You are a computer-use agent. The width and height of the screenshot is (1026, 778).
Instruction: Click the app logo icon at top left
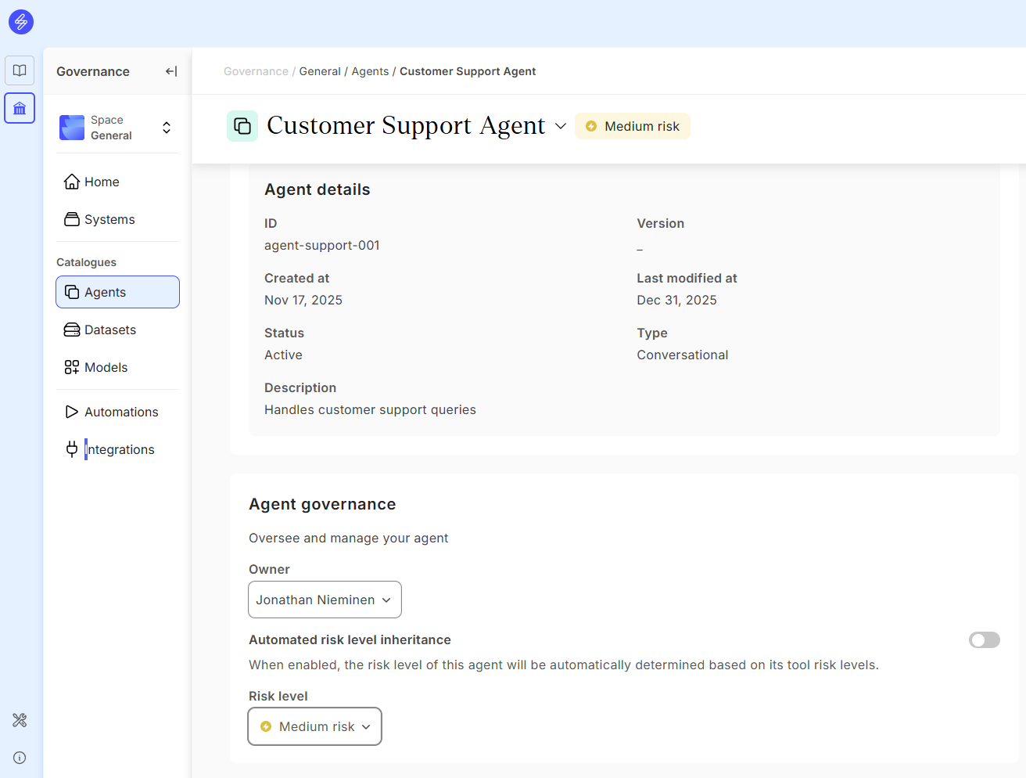[x=21, y=22]
